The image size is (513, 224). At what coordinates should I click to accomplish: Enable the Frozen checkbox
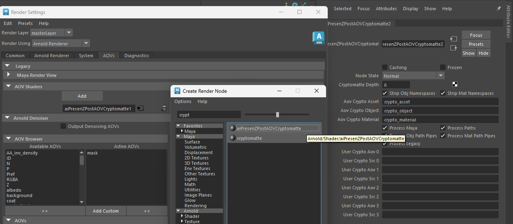coord(443,67)
